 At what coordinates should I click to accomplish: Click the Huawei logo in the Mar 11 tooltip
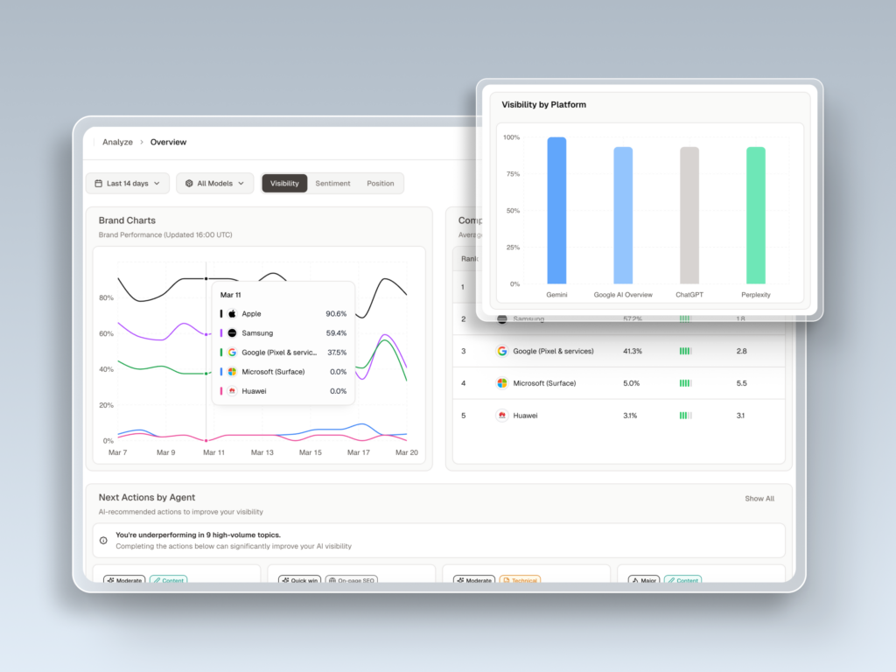(232, 391)
